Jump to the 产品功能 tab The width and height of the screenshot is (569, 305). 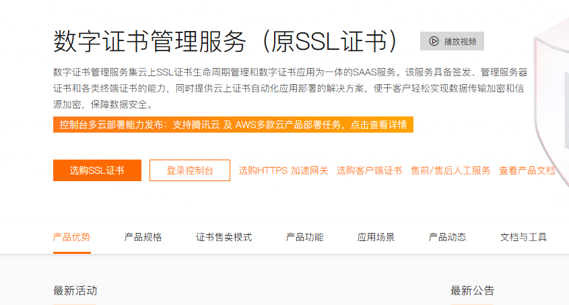(304, 237)
